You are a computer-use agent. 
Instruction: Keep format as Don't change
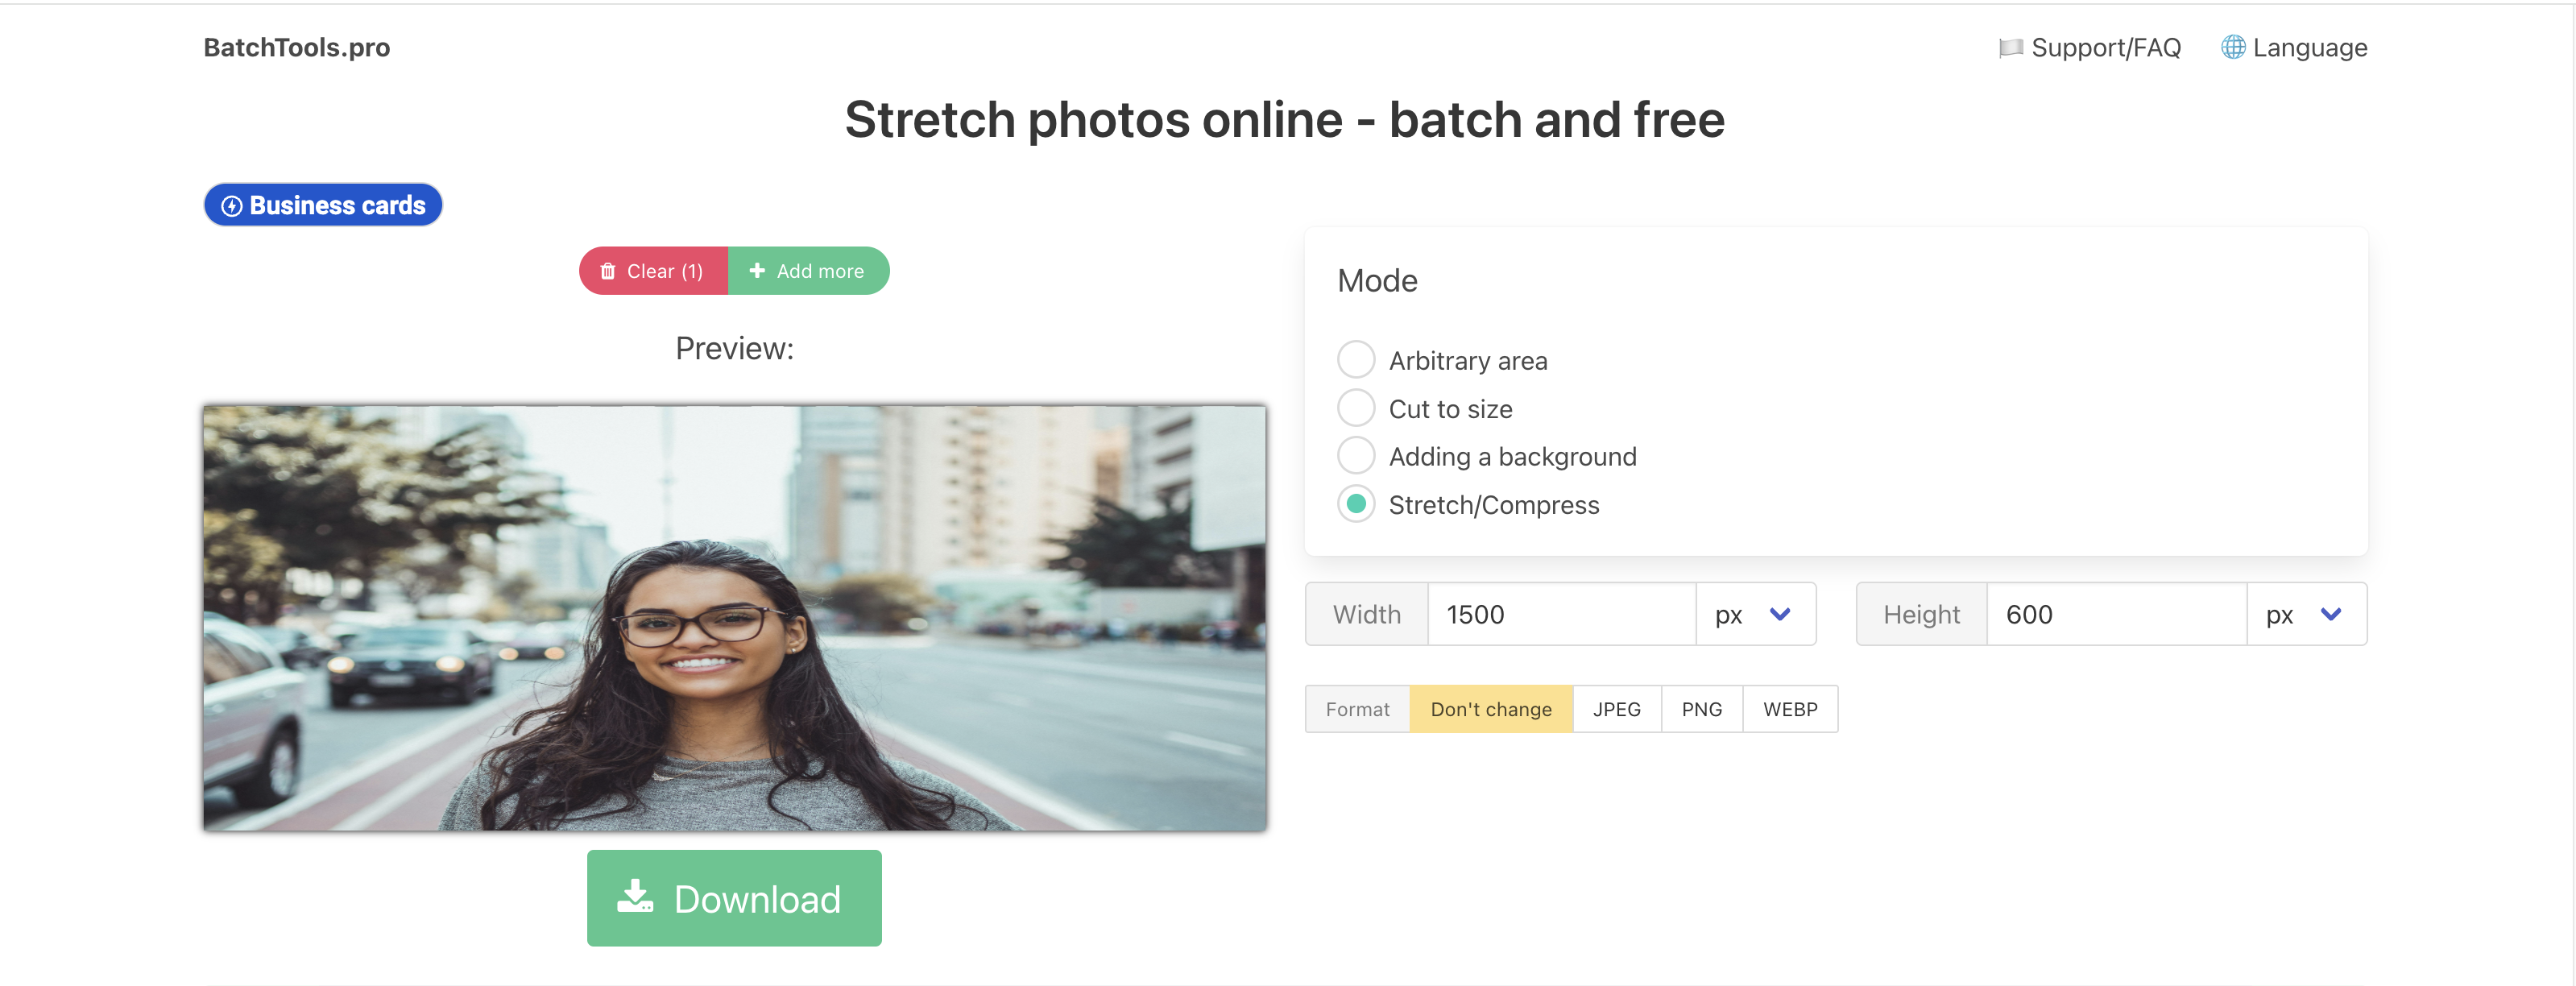tap(1490, 709)
